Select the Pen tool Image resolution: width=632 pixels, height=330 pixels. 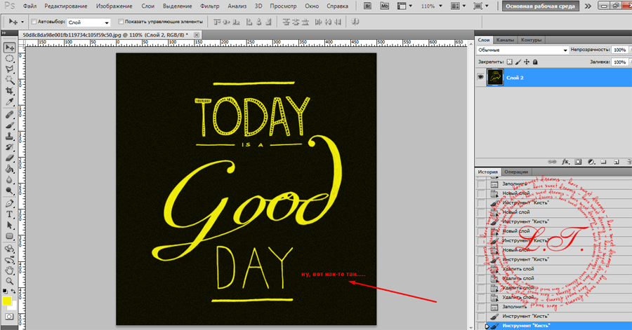click(9, 204)
